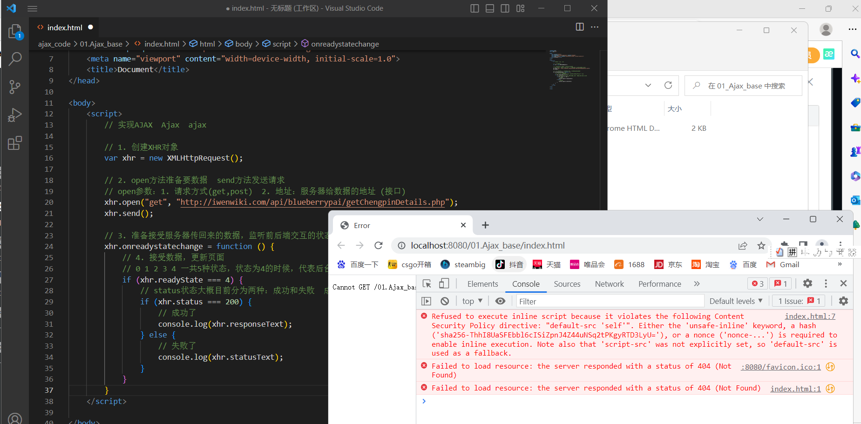Clear the DevTools console
This screenshot has width=861, height=424.
[x=445, y=301]
